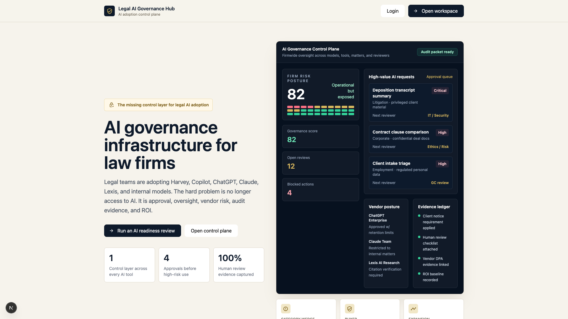Screen dimensions: 568x319
Task: Click the Next.js dev tools badge
Action: tap(11, 308)
